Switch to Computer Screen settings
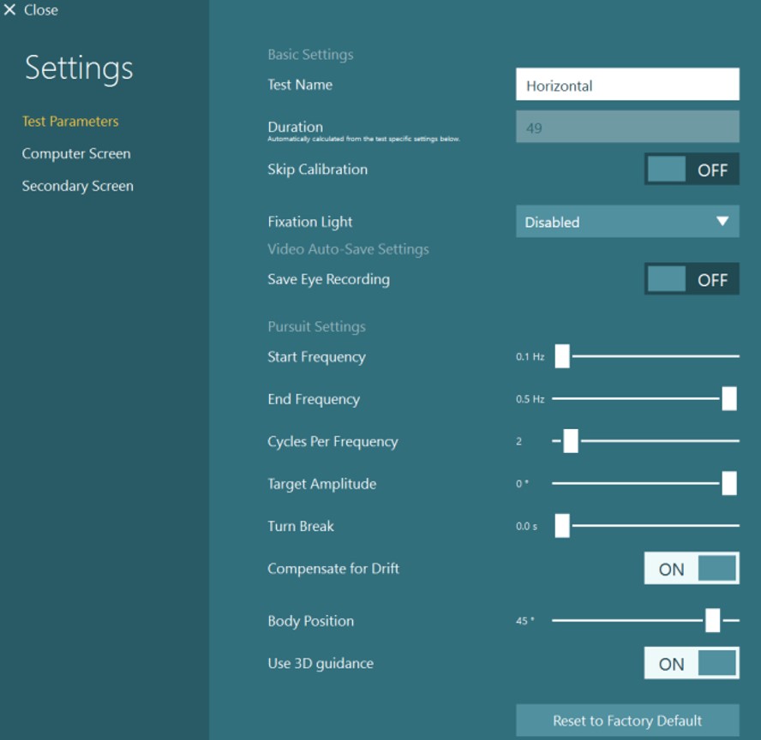 tap(76, 153)
